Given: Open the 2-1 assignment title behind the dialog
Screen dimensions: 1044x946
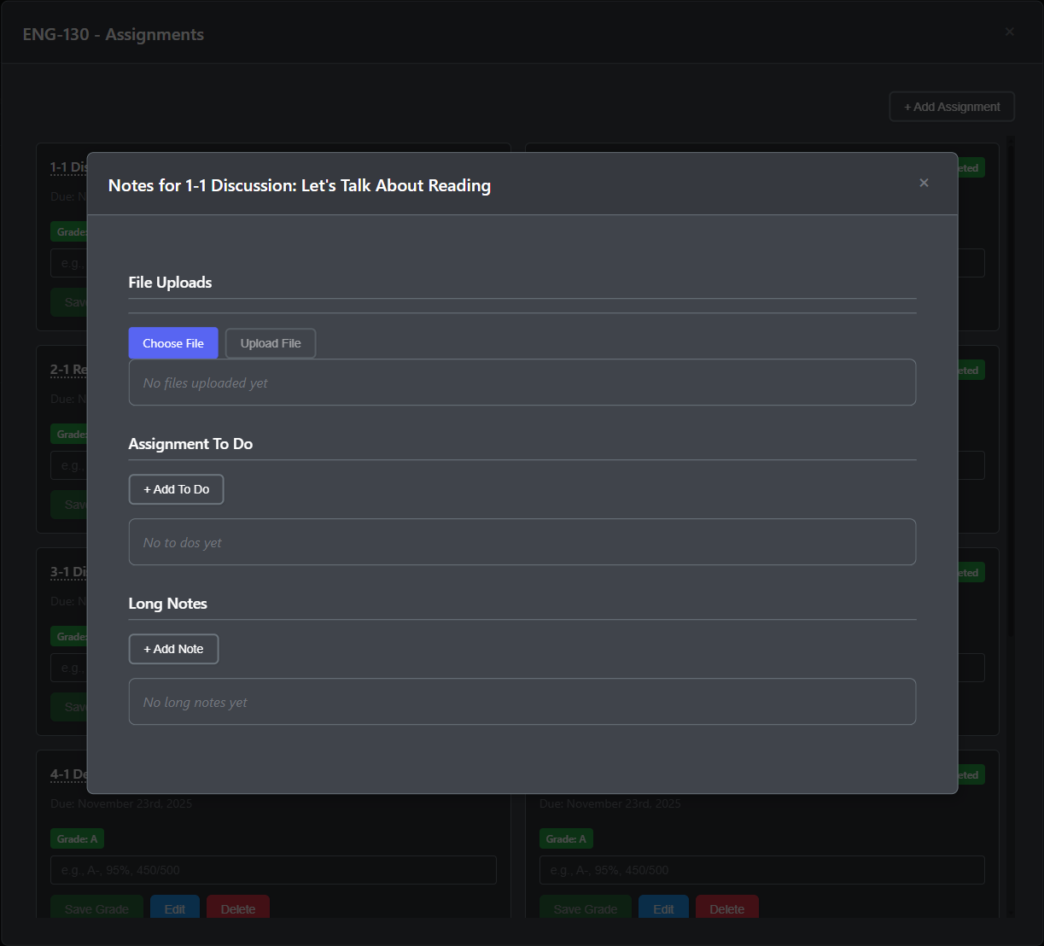Looking at the screenshot, I should 68,370.
